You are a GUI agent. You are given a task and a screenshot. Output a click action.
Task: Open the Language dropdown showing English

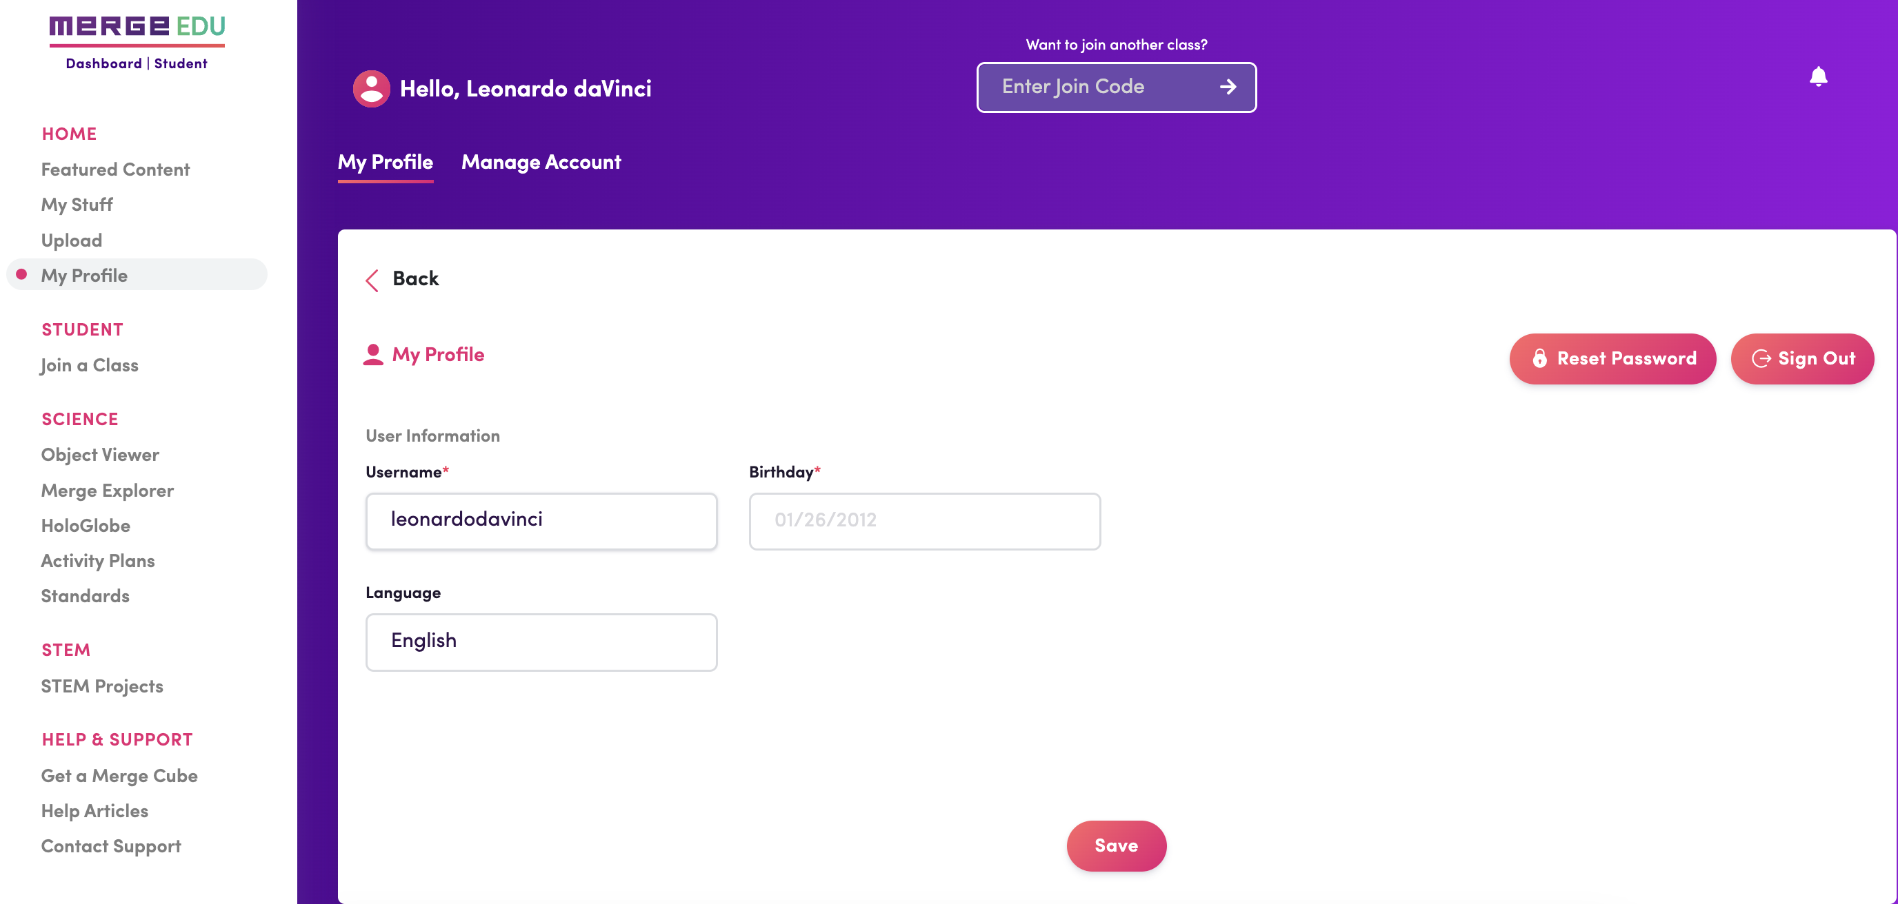pyautogui.click(x=541, y=642)
